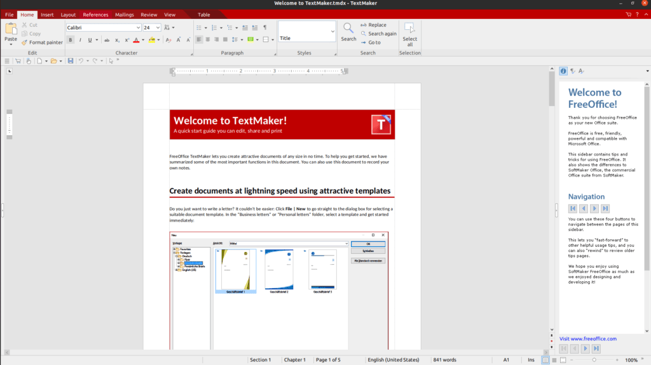Image resolution: width=651 pixels, height=365 pixels.
Task: Click the sidebar last page button at bottom
Action: click(596, 349)
